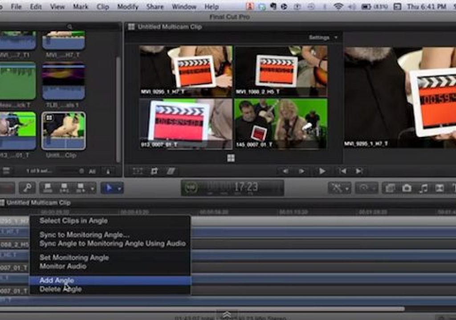
Task: Open the clip appearance button in the browser footer
Action: point(108,171)
